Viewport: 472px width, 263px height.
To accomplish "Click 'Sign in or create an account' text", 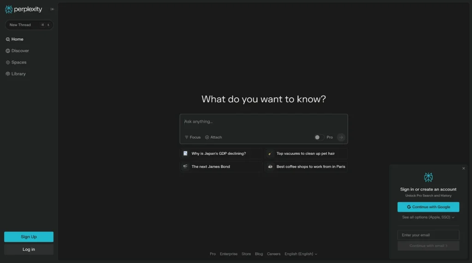I will click(x=428, y=189).
